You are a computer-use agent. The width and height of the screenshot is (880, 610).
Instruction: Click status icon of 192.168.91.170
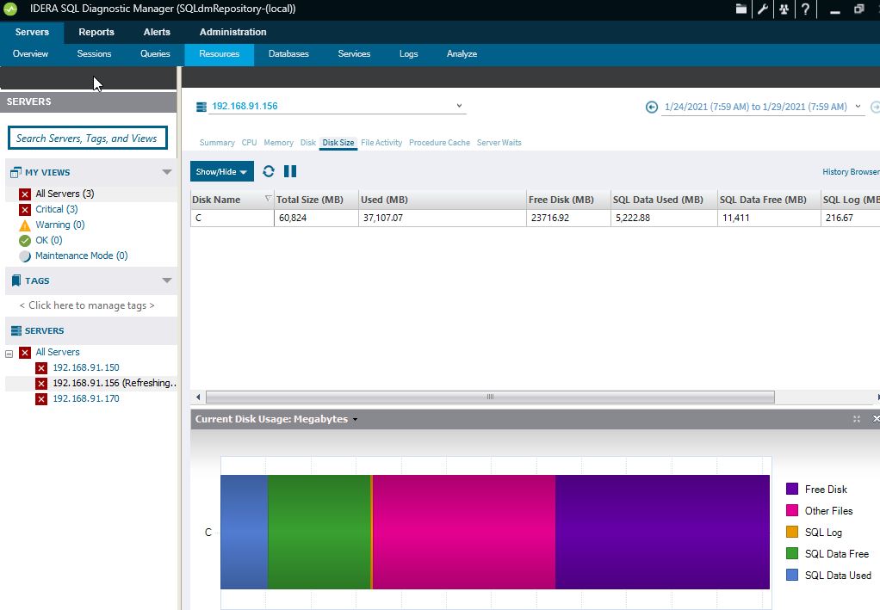click(x=41, y=399)
